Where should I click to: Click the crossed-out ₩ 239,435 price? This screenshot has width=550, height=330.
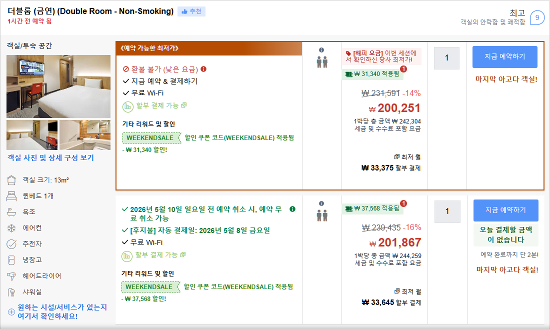coord(381,227)
